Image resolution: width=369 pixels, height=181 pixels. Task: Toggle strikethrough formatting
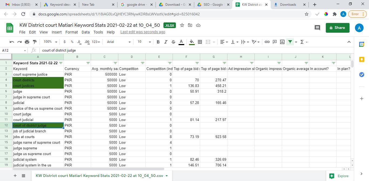click(x=173, y=42)
